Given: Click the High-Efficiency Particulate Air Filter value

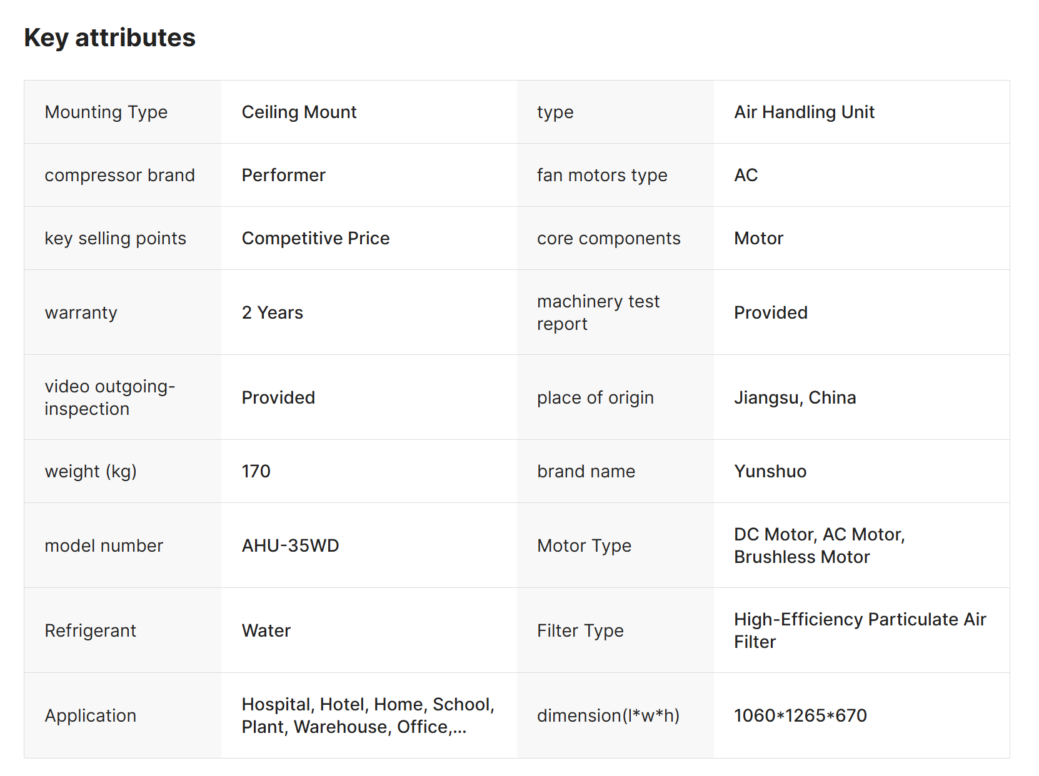Looking at the screenshot, I should [860, 631].
